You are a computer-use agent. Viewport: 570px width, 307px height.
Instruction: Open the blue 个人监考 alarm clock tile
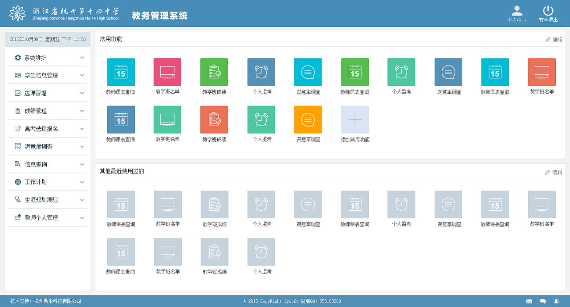coord(261,72)
